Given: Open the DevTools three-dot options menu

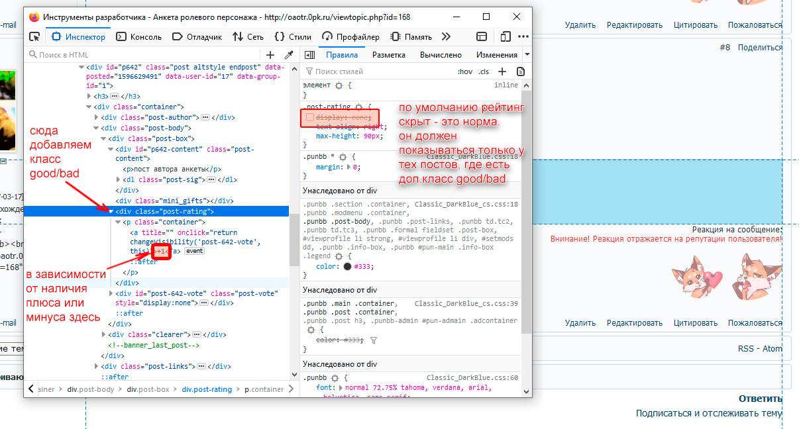Looking at the screenshot, I should coord(523,37).
